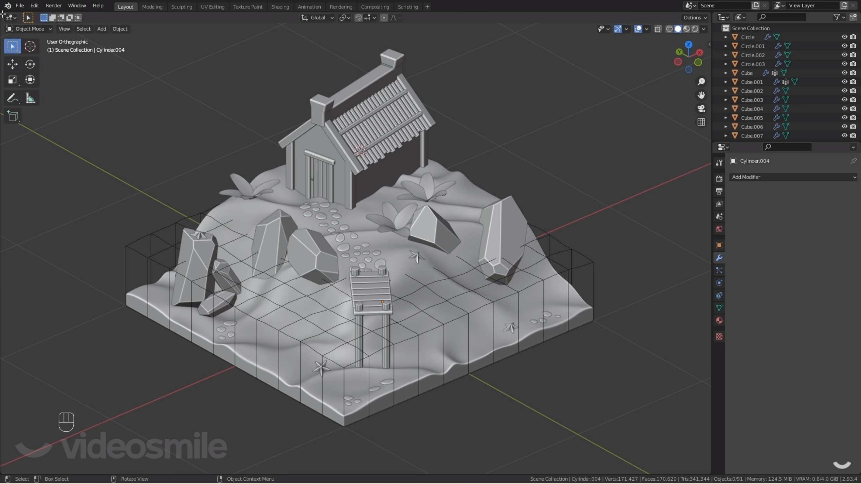Viewport: 861px width, 484px height.
Task: Choose the Measure tool
Action: click(x=30, y=98)
